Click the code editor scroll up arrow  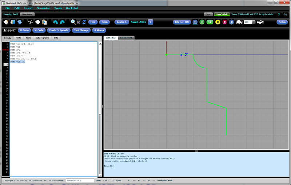click(100, 43)
